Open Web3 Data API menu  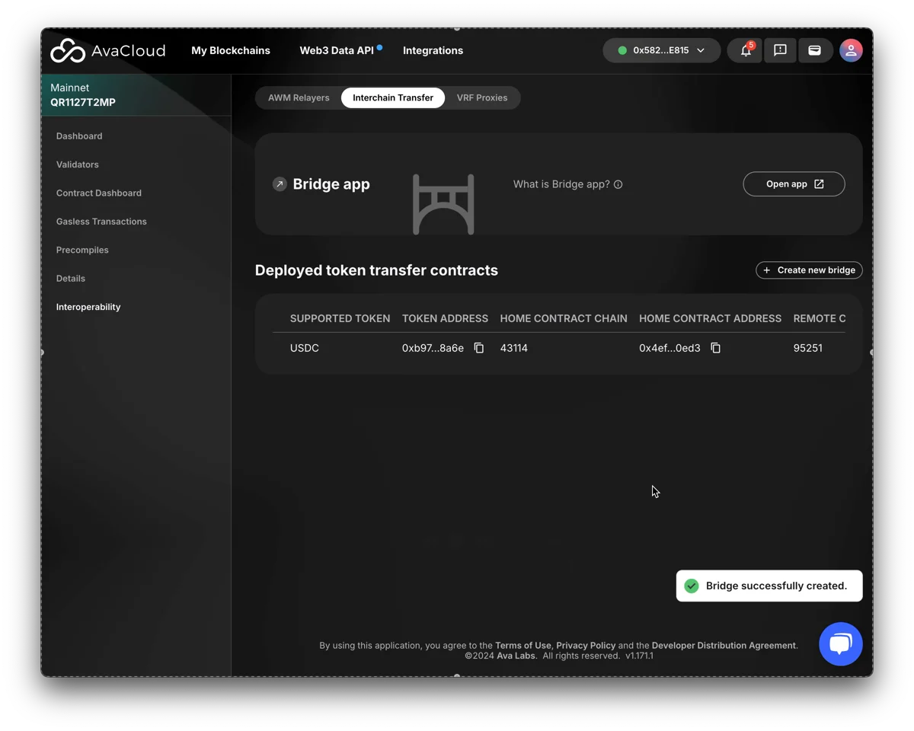[337, 50]
